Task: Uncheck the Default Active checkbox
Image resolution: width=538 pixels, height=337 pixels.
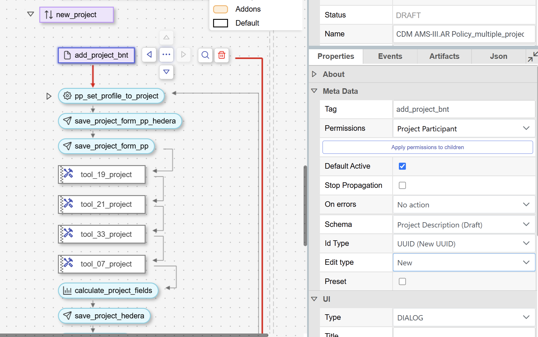Action: (402, 166)
